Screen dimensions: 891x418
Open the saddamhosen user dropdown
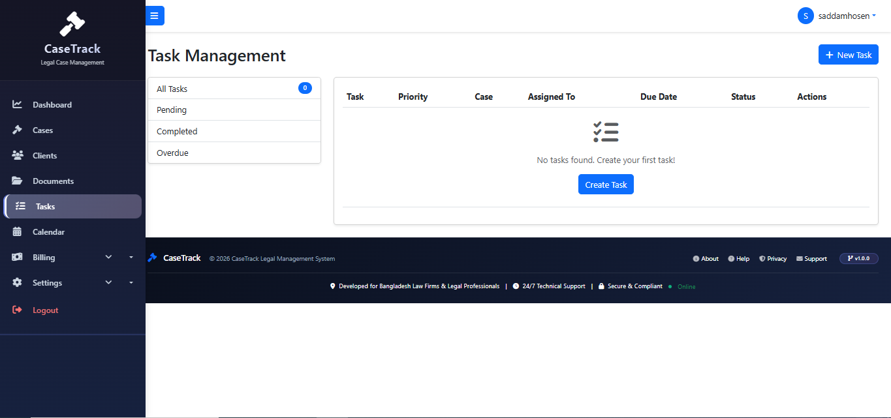click(837, 16)
